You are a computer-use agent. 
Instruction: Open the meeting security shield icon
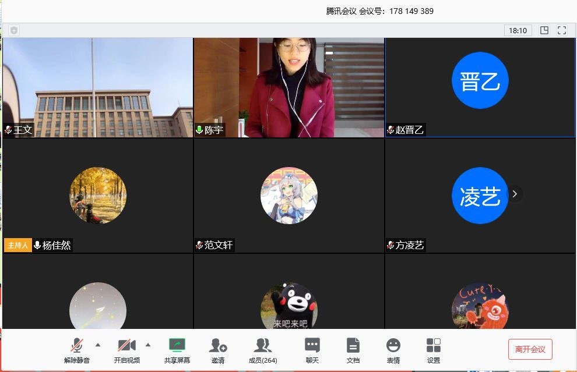pyautogui.click(x=14, y=30)
